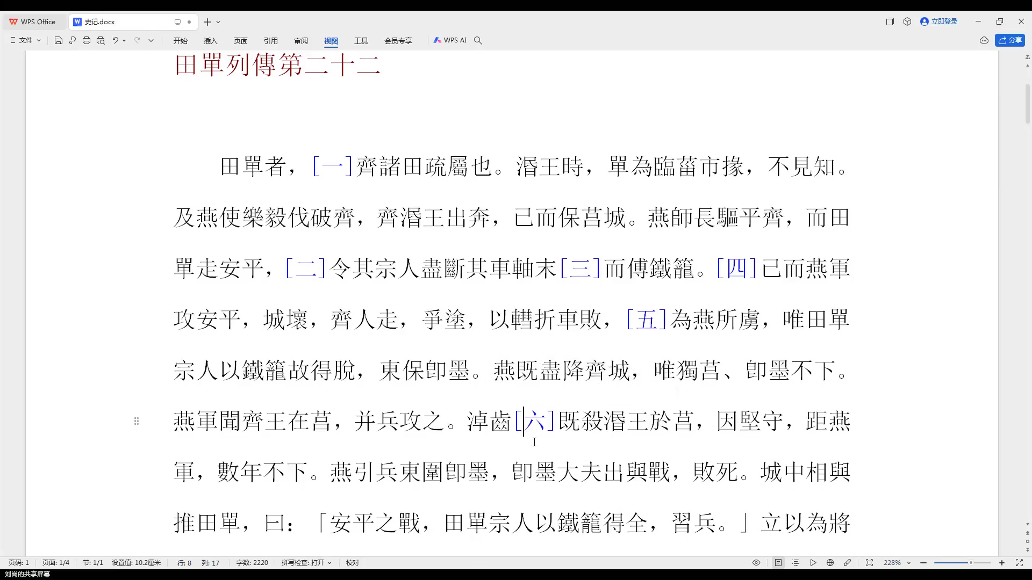Image resolution: width=1032 pixels, height=580 pixels.
Task: Click the Print icon
Action: (x=87, y=40)
